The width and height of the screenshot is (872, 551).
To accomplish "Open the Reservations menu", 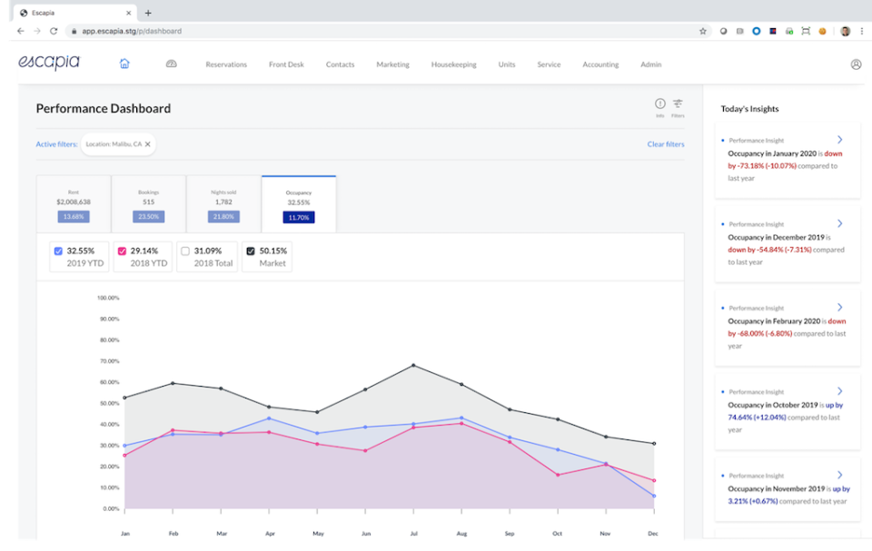I will click(226, 64).
